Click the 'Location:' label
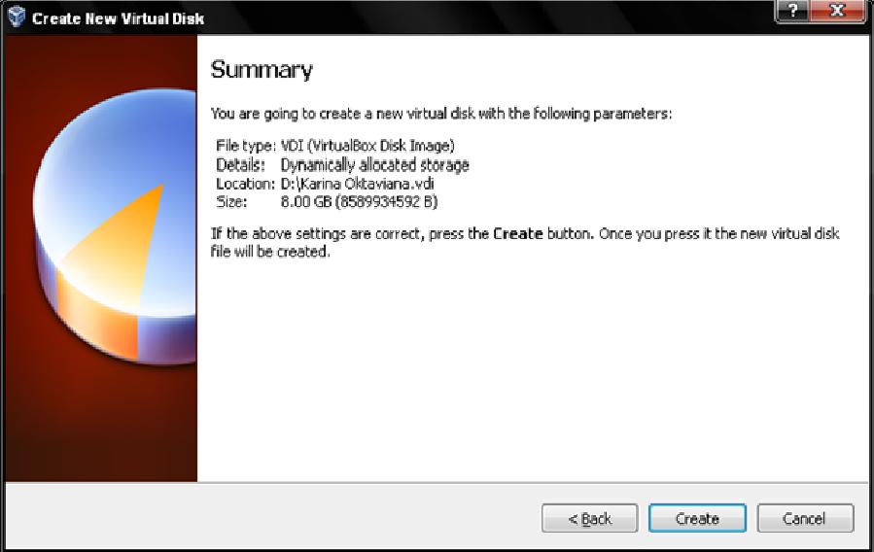This screenshot has width=874, height=552. coord(245,184)
